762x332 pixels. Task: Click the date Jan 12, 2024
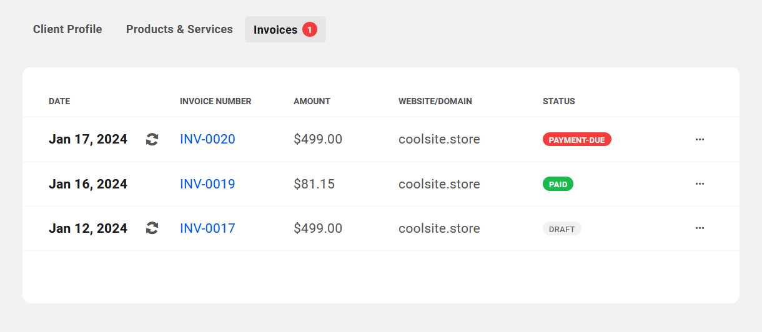88,228
